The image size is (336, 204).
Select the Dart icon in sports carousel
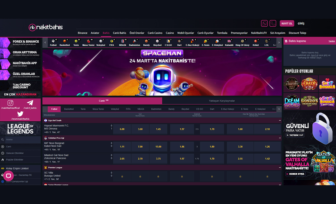(x=179, y=43)
